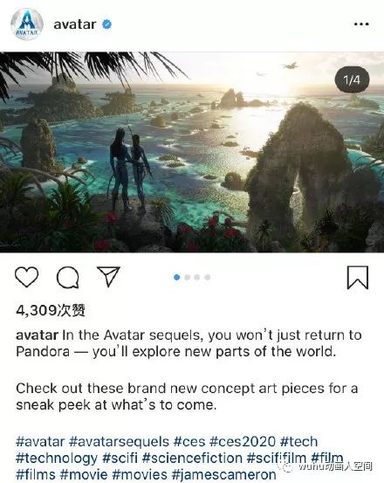Tap the 1/4 image counter badge

pos(352,79)
